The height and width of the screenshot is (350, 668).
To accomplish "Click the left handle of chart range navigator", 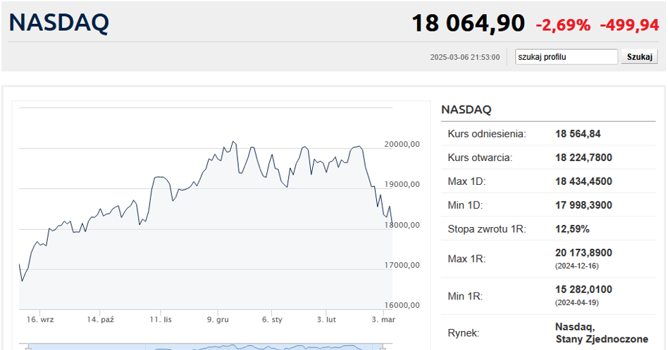I will (x=28, y=347).
